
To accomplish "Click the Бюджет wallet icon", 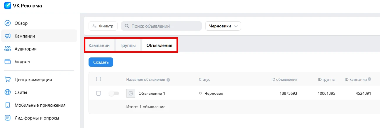I will pos(8,62).
